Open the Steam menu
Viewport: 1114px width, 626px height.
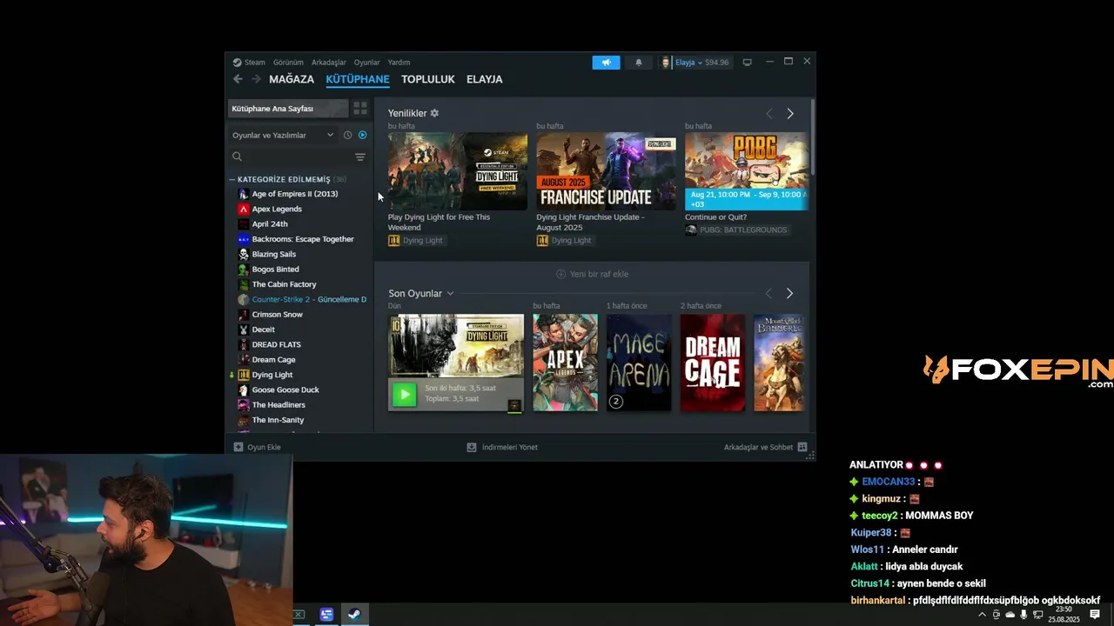tap(254, 63)
